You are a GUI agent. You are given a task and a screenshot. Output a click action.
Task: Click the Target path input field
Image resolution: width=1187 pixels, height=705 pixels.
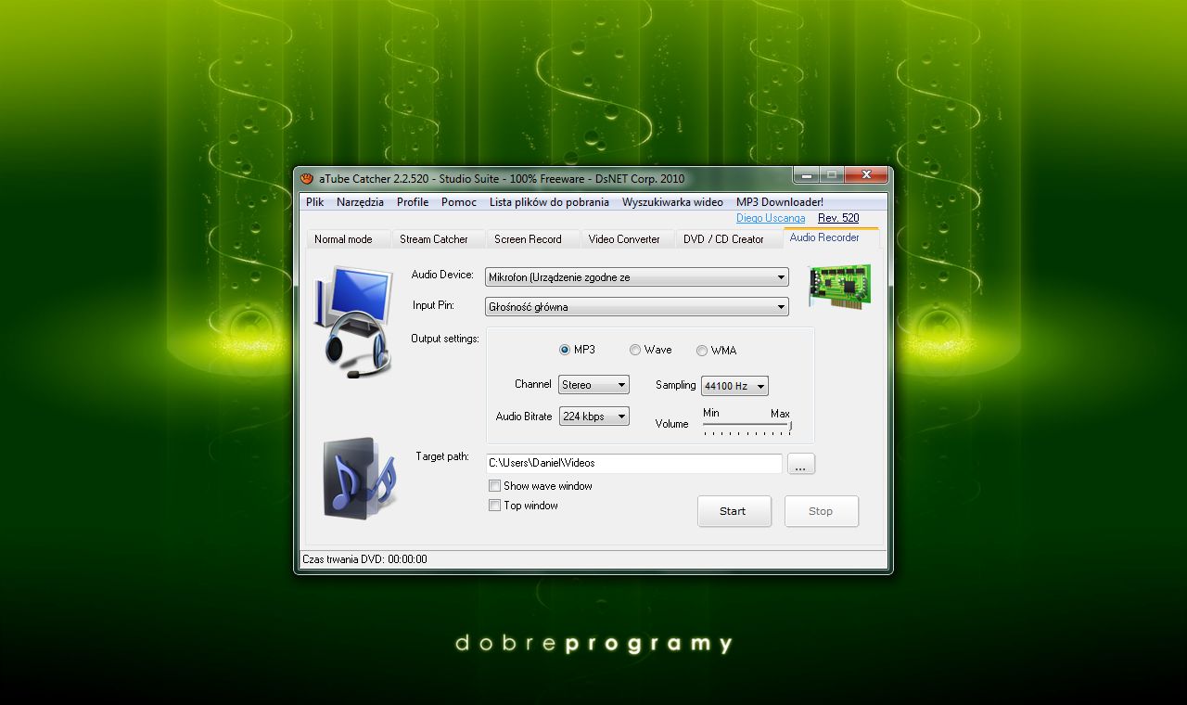(634, 463)
